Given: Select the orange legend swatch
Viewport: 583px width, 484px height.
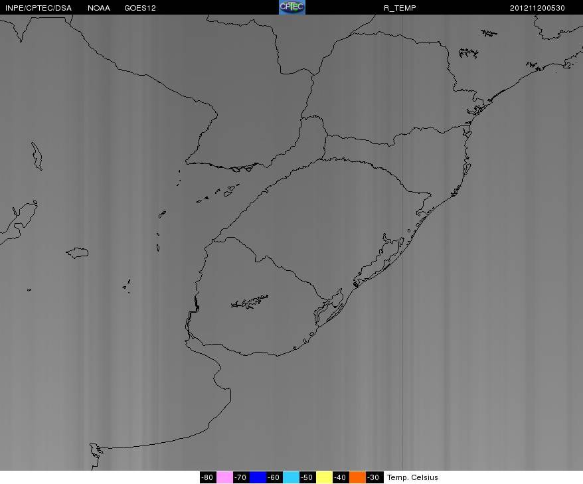Looking at the screenshot, I should [357, 477].
